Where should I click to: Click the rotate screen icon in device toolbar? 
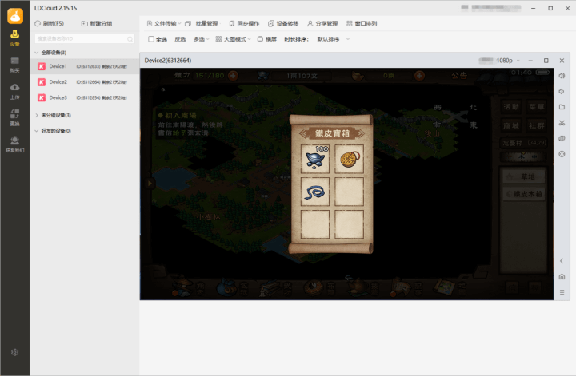coord(562,139)
